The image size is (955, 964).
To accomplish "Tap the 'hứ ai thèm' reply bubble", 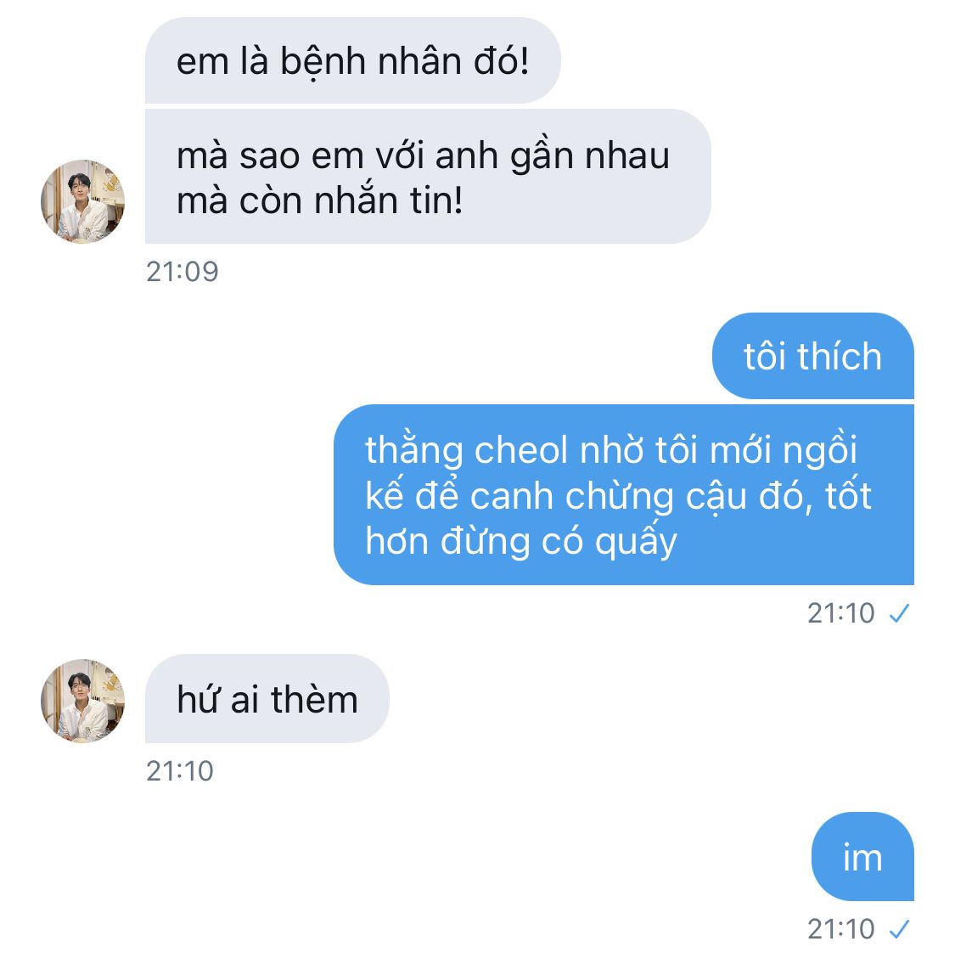I will point(267,699).
